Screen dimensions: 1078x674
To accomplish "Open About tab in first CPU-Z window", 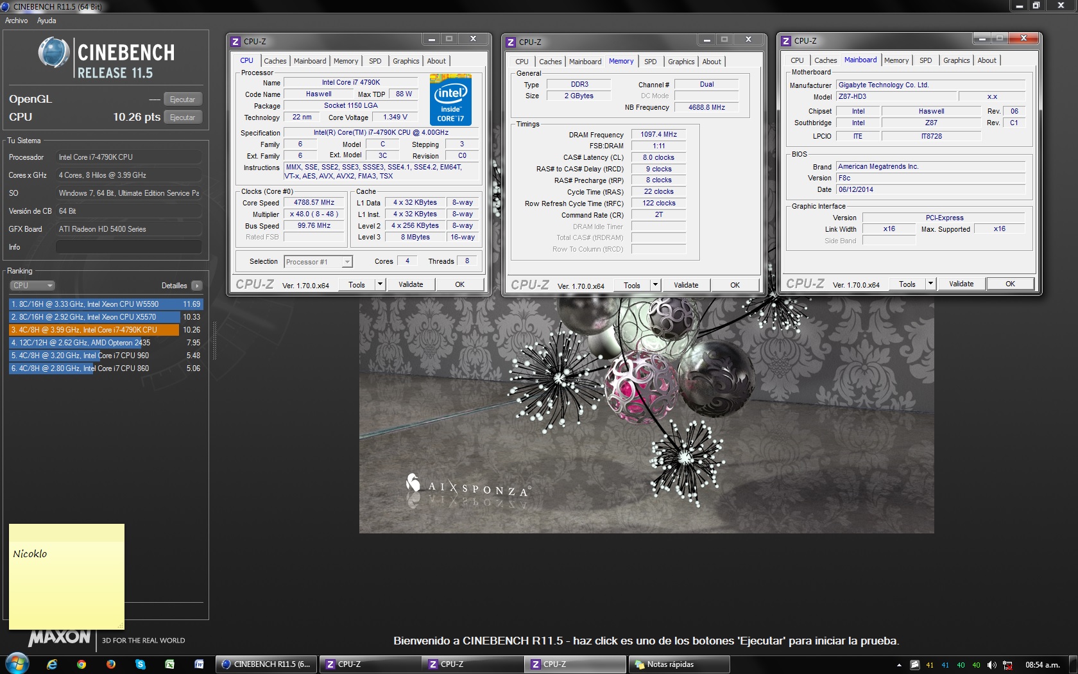I will pos(436,61).
